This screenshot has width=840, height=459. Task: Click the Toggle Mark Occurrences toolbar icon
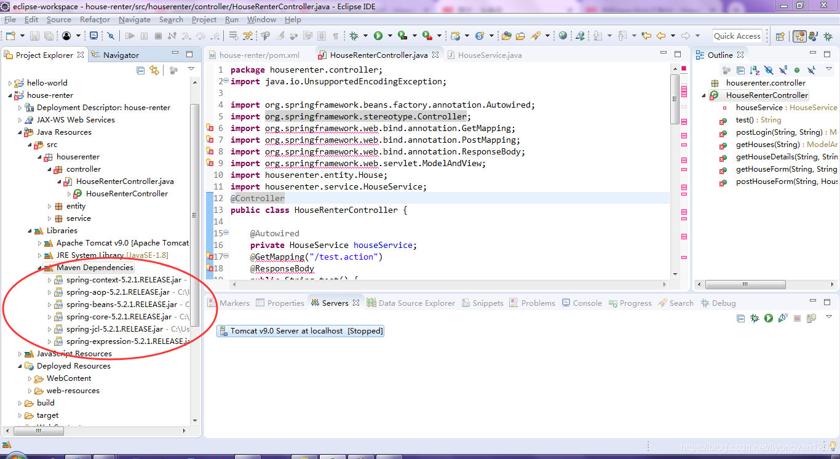[280, 36]
